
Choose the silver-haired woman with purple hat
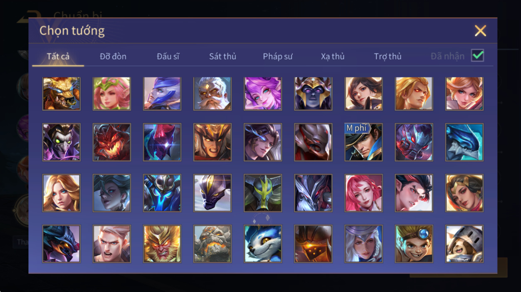coord(363,244)
